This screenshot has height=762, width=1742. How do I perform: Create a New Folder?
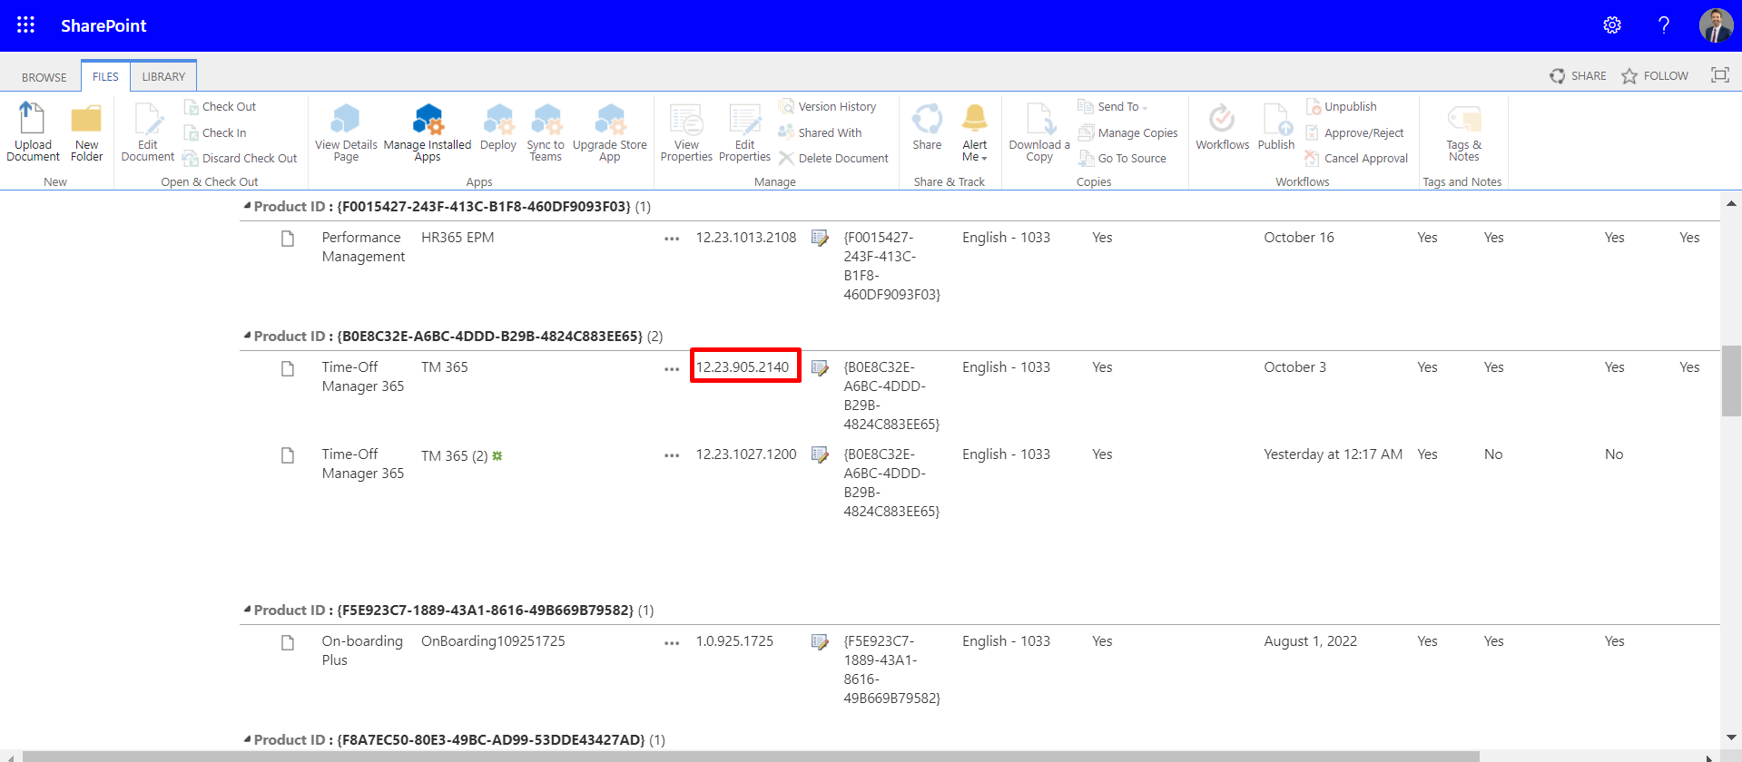[x=87, y=132]
